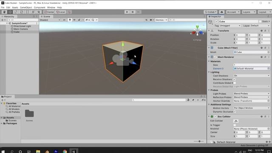
Task: Select the Scale tool
Action: (x=22, y=12)
